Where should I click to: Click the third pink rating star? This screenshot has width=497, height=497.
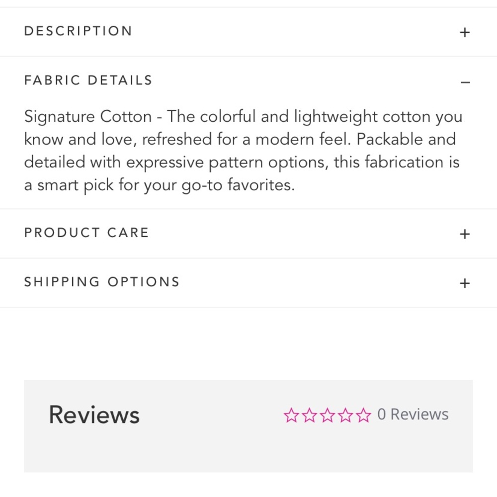[328, 415]
